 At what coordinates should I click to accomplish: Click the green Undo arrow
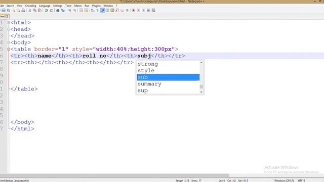(x=46, y=10)
